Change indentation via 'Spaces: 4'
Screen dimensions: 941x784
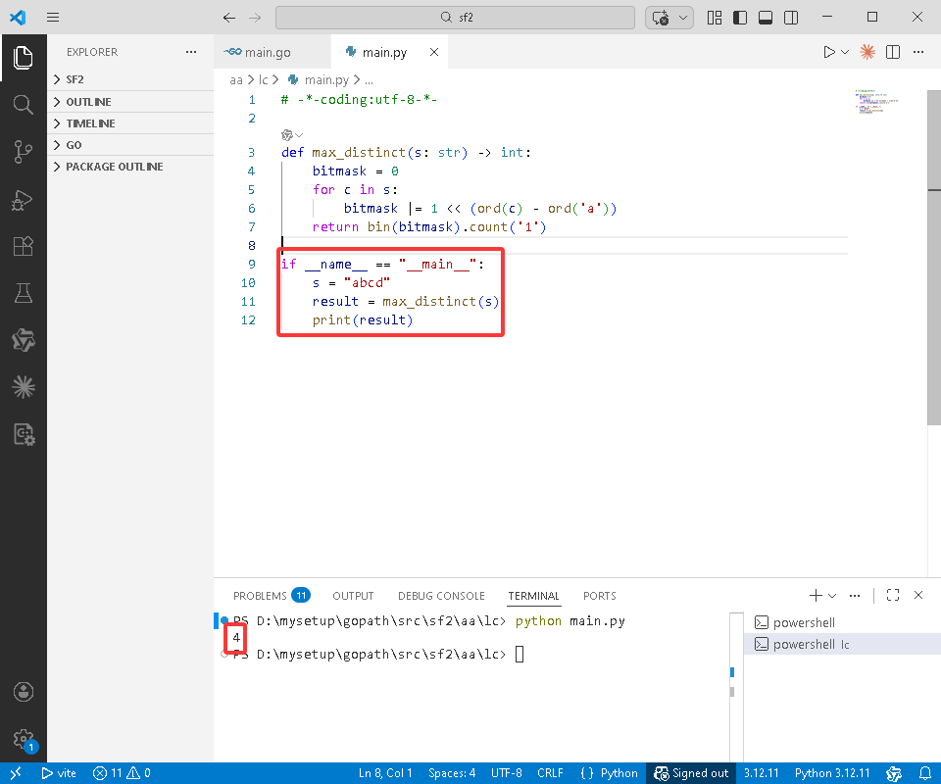[x=452, y=773]
